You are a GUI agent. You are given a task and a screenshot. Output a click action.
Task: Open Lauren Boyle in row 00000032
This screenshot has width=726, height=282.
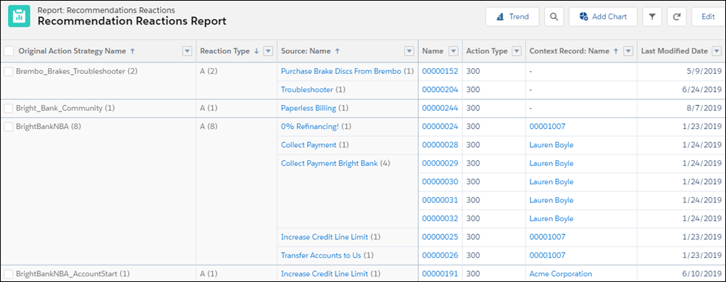(551, 218)
